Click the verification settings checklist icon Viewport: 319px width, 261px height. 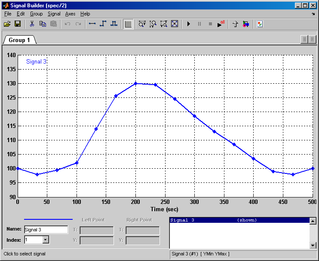pyautogui.click(x=260, y=24)
